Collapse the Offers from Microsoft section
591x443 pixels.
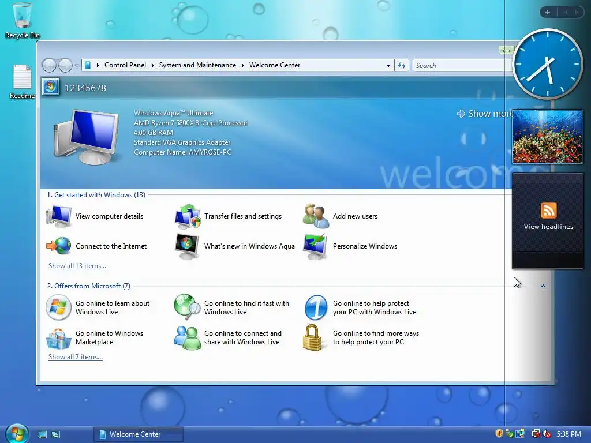coord(543,286)
